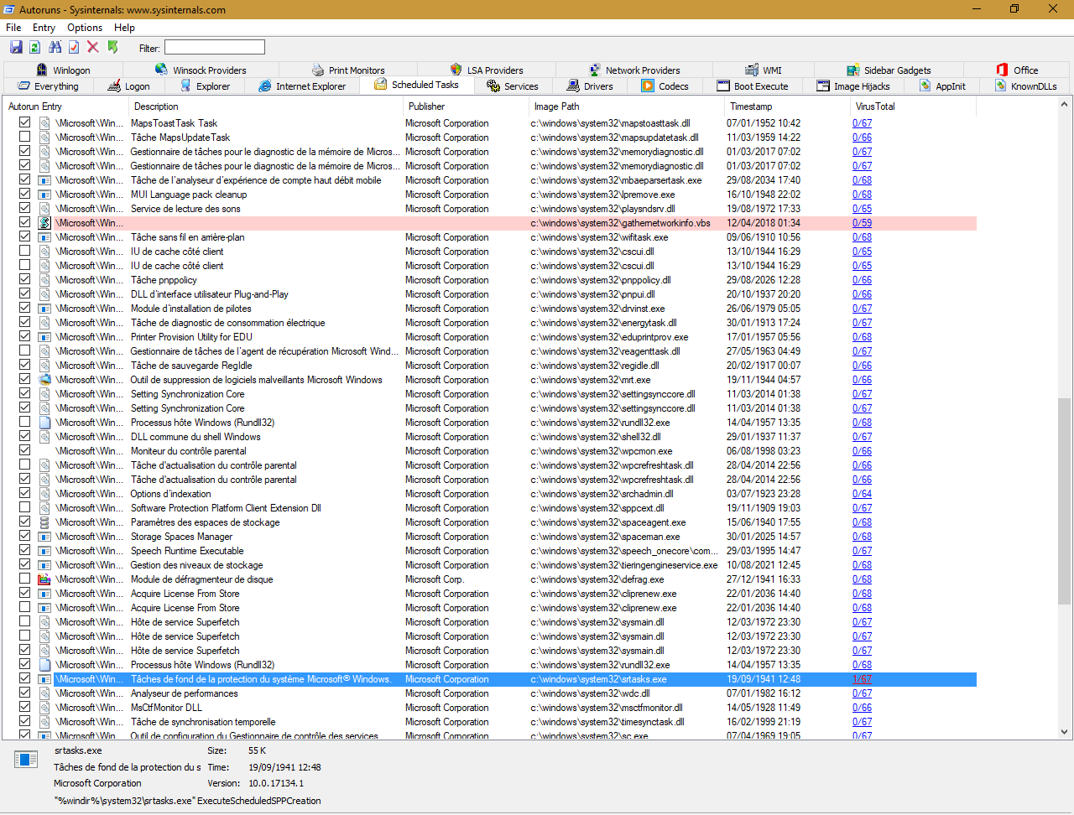Open the VirusTotal link for mbaeparsertask.exe

click(862, 180)
